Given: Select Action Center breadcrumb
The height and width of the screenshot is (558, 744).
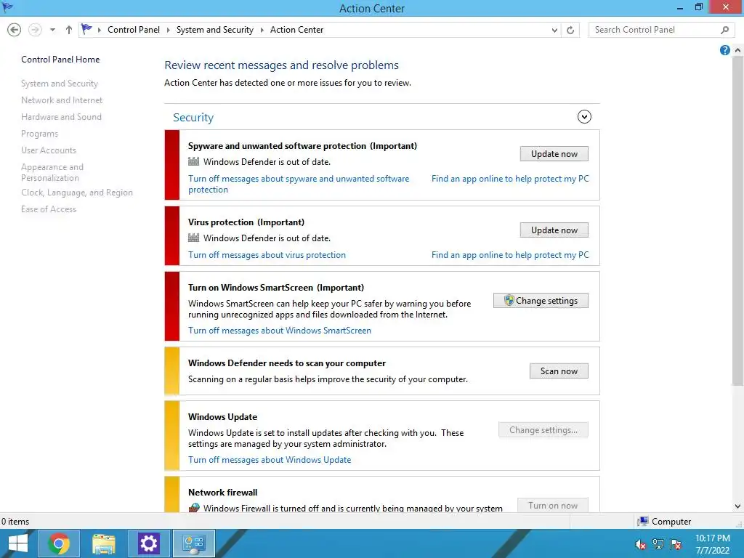Looking at the screenshot, I should 296,30.
